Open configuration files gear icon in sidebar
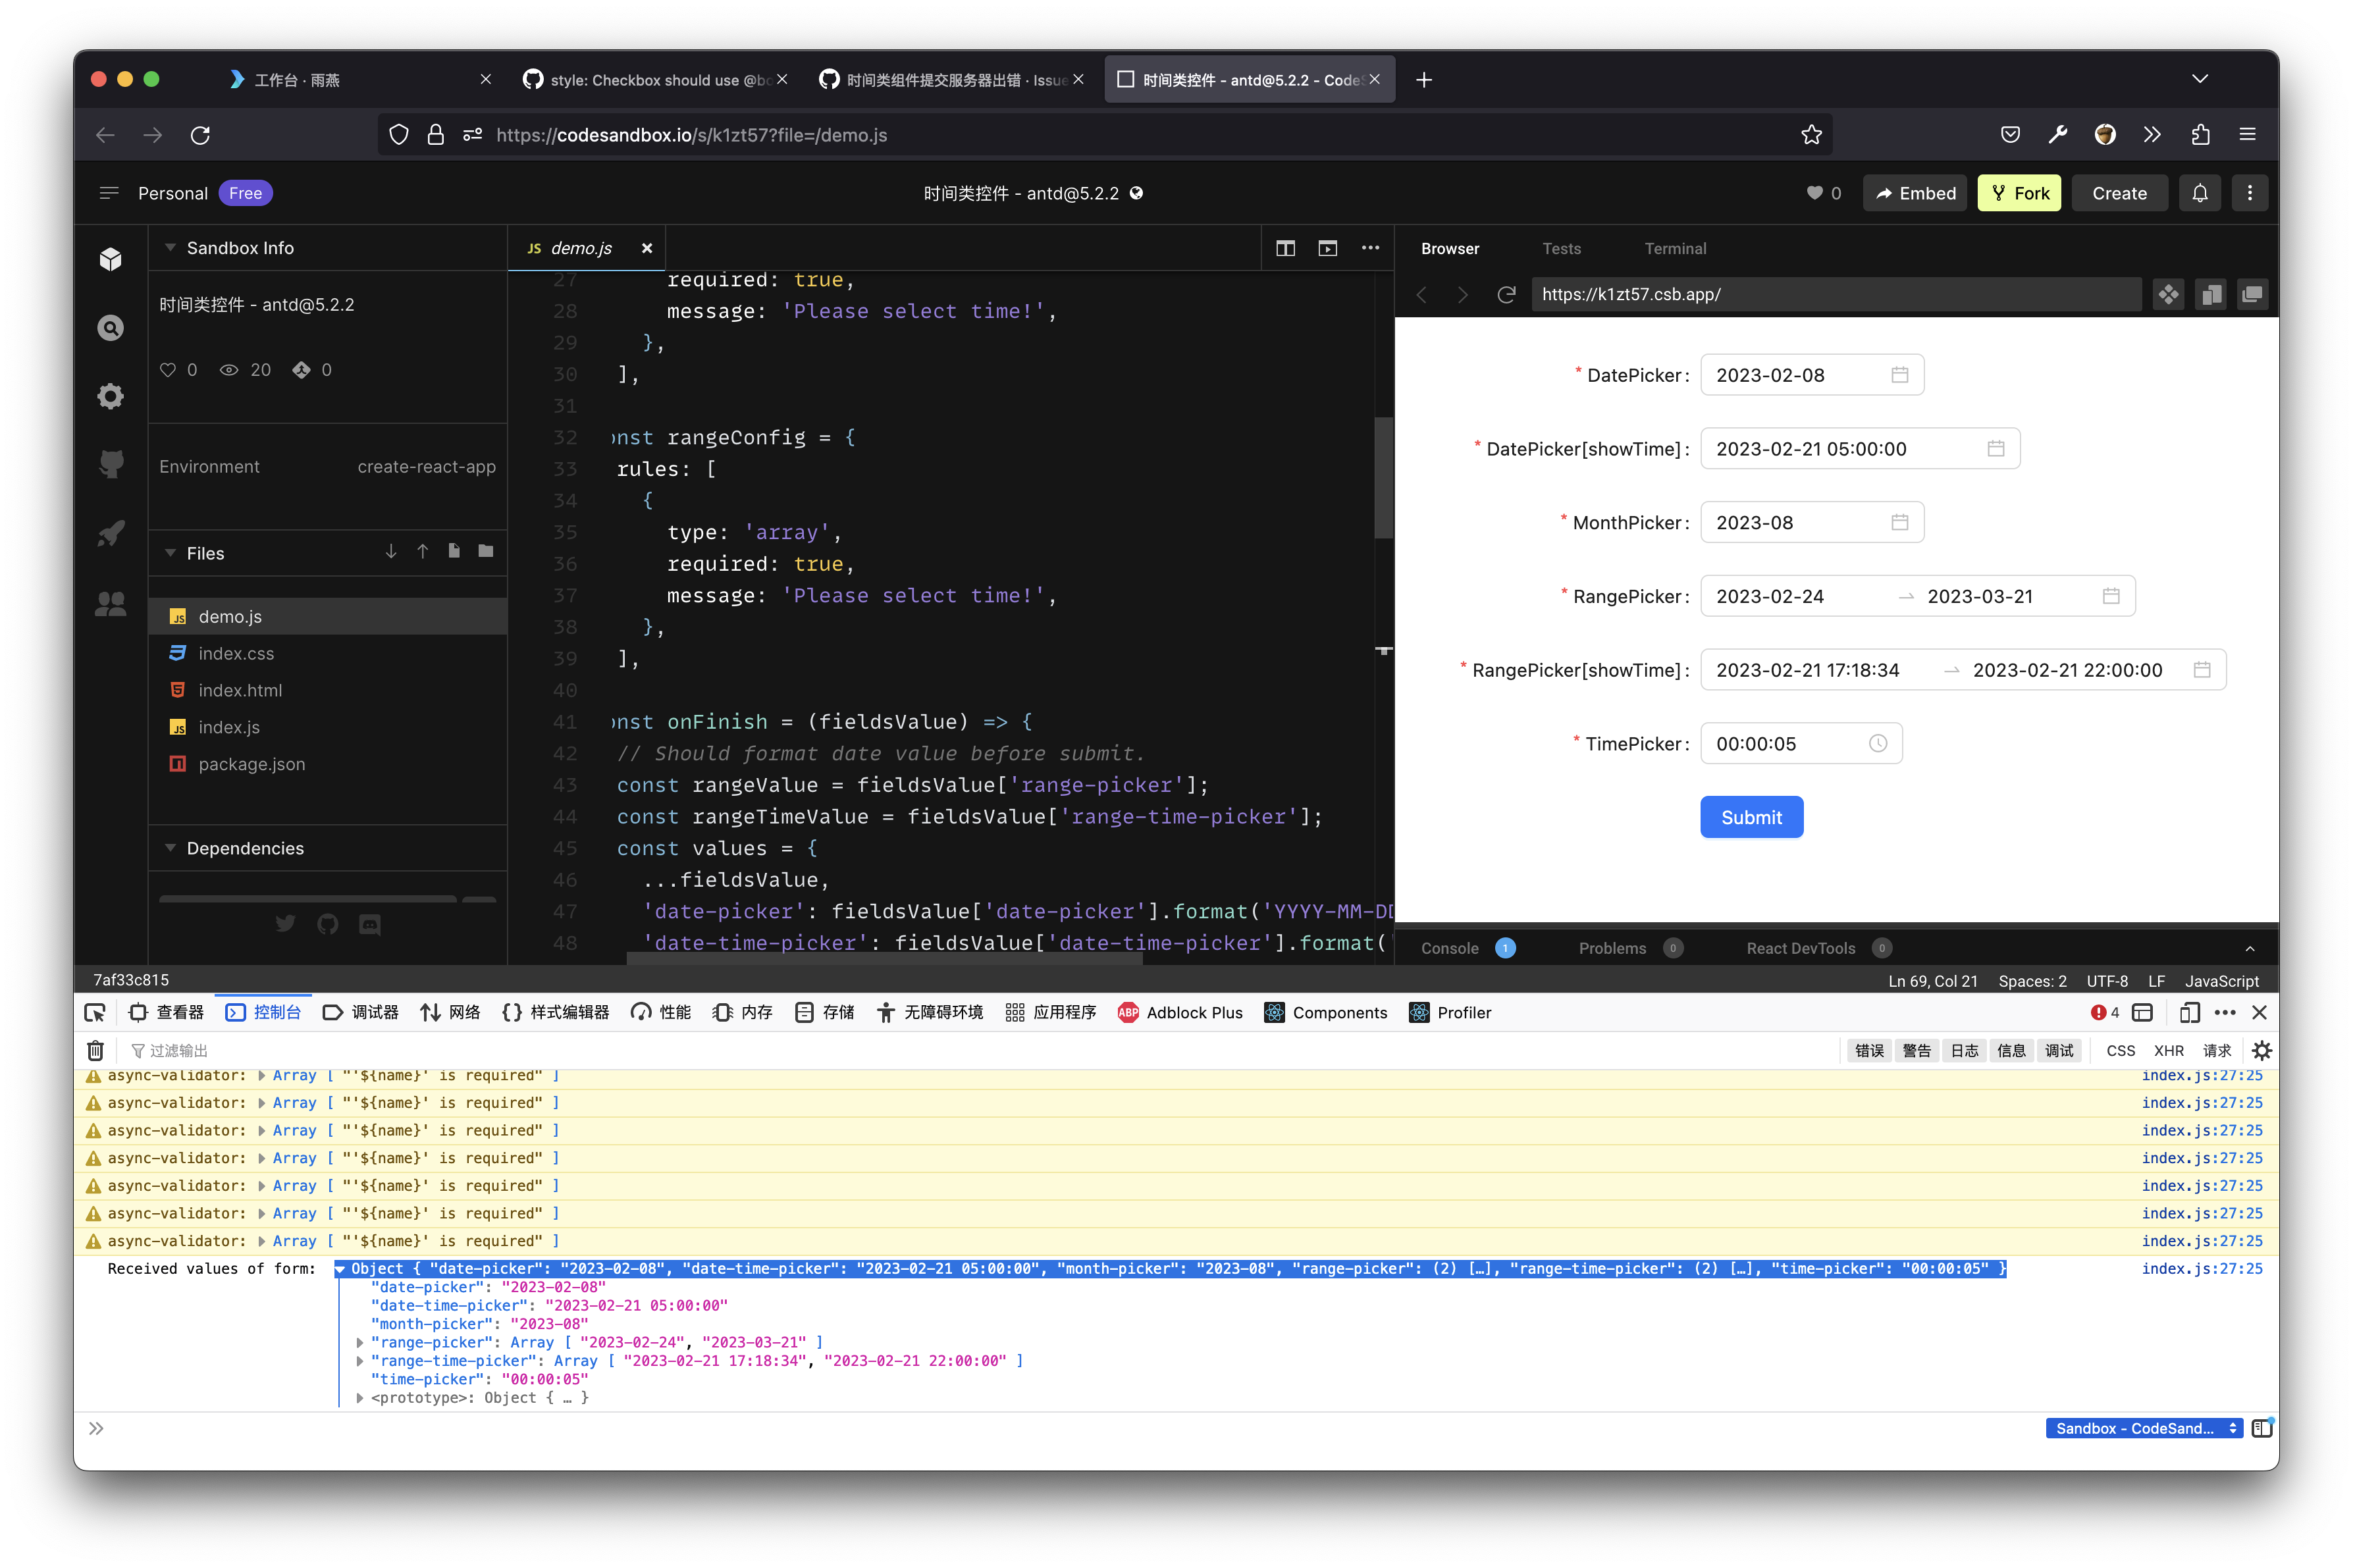Screen dimensions: 2353x1568 pyautogui.click(x=110, y=396)
